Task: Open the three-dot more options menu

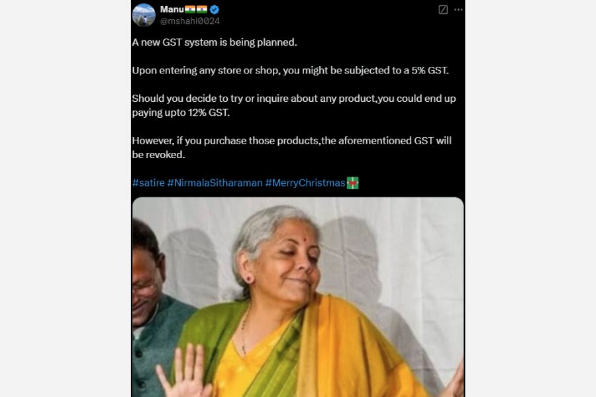Action: point(458,9)
